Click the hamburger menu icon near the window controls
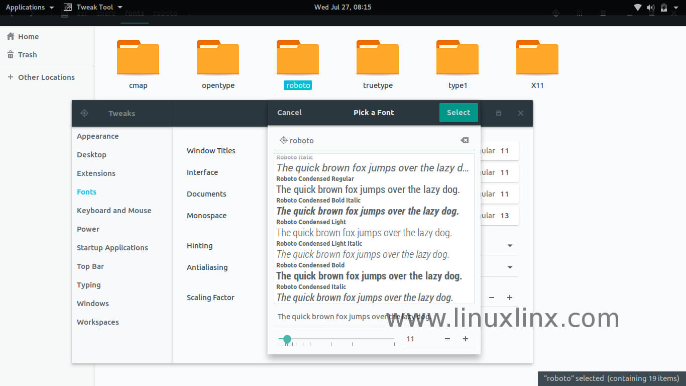 603,13
